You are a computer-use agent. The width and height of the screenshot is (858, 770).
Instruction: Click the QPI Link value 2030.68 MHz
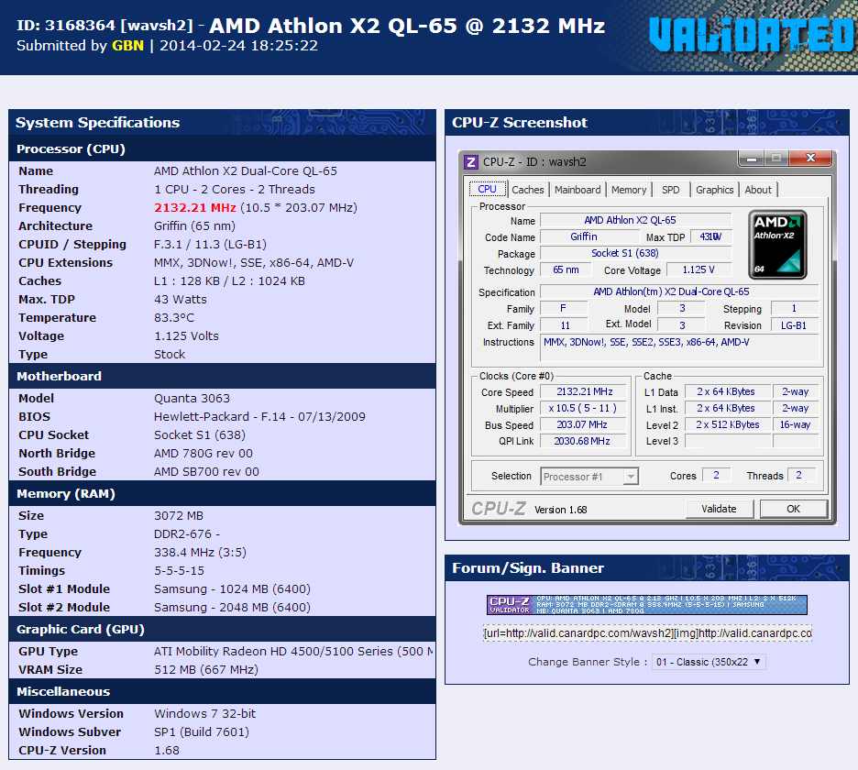585,441
